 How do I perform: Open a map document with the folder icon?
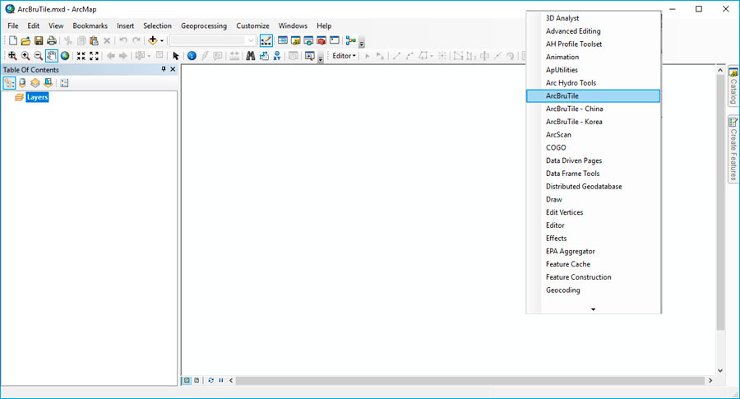[x=26, y=41]
